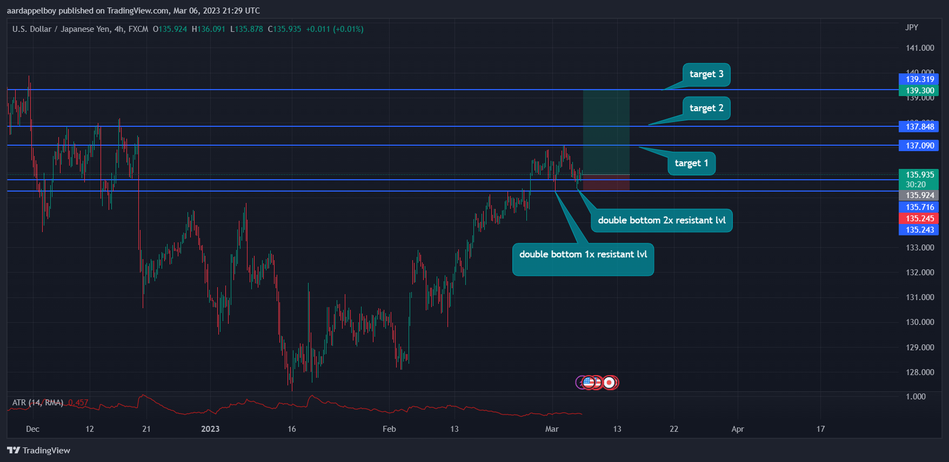The image size is (949, 462).
Task: Click the Apr date axis label
Action: point(738,429)
